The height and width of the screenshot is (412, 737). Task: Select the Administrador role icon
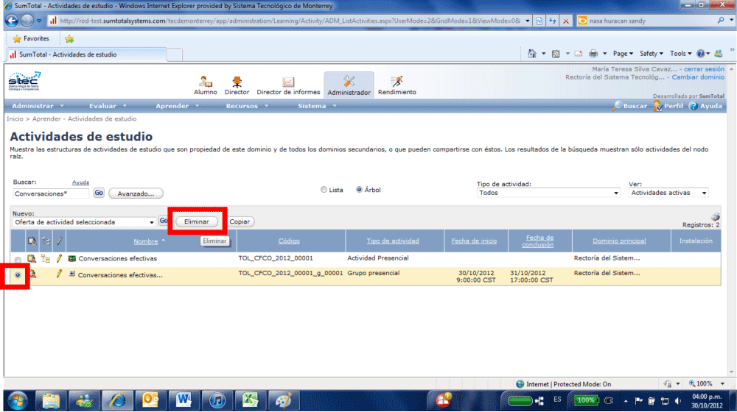349,85
